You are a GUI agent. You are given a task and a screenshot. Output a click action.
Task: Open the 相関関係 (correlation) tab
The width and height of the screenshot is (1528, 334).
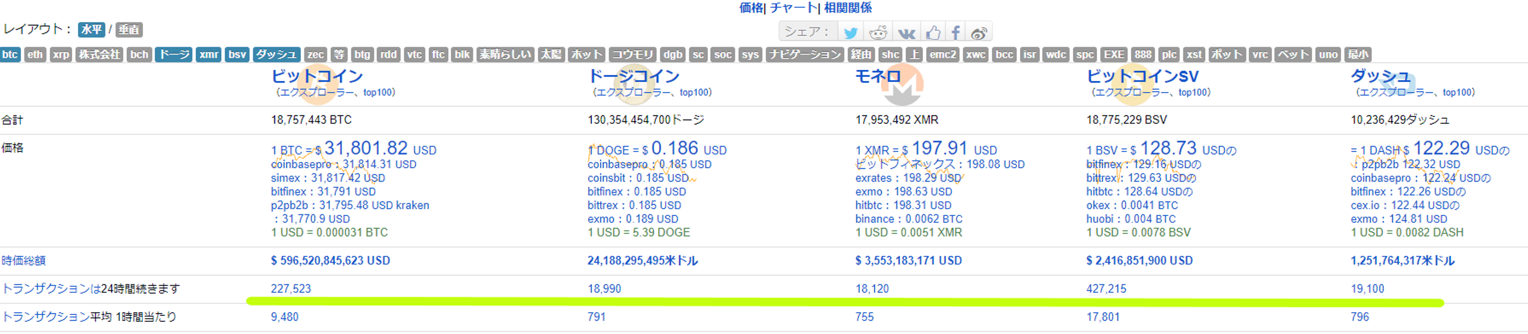point(848,8)
